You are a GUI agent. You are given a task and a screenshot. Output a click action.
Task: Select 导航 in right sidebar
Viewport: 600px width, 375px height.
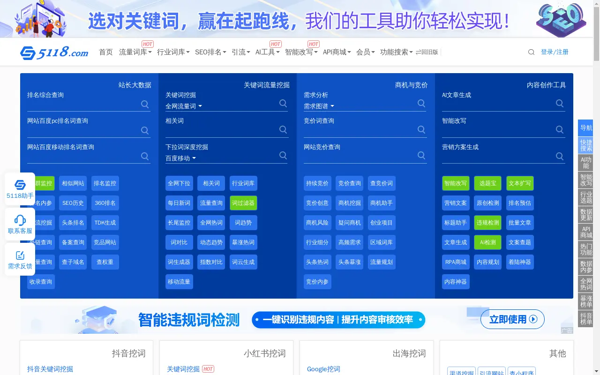(x=585, y=128)
